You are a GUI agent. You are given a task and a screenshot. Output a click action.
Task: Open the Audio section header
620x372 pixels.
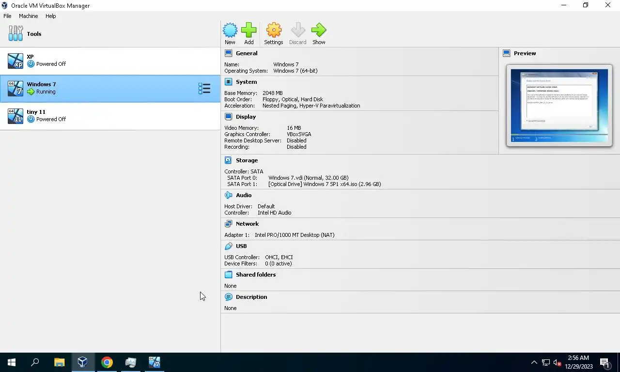244,195
